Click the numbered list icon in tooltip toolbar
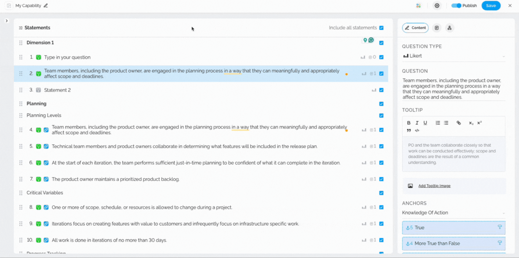Viewport: 519px width, 258px height. (x=438, y=123)
